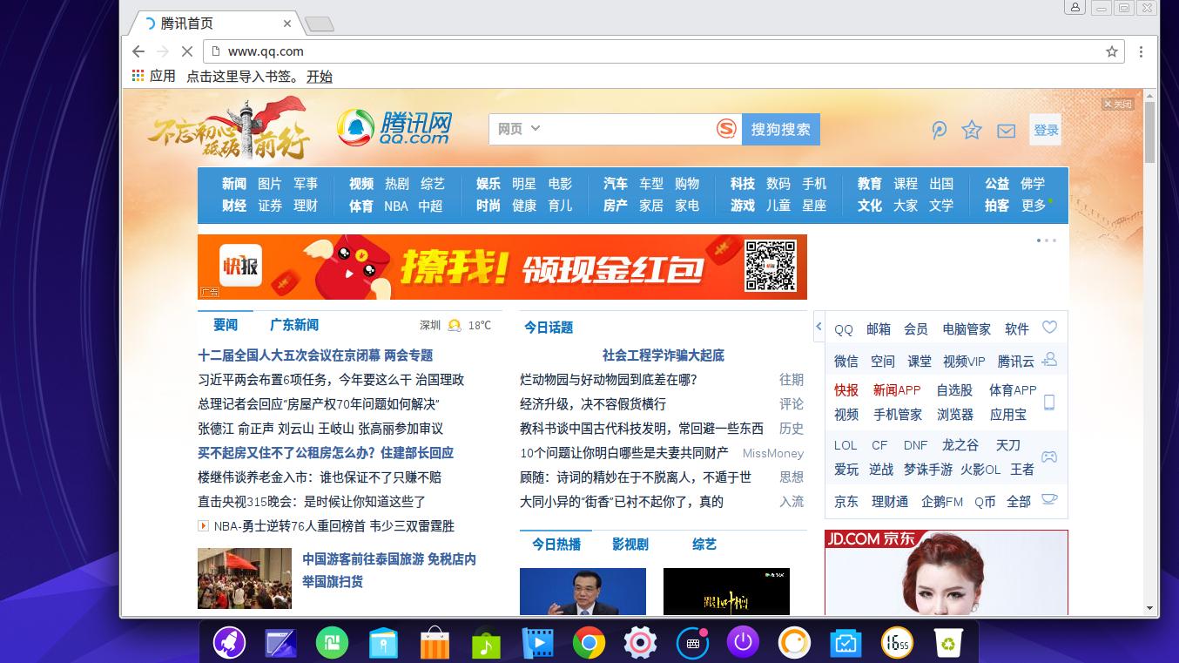
Task: Launch Chrome from the dock
Action: [x=589, y=643]
